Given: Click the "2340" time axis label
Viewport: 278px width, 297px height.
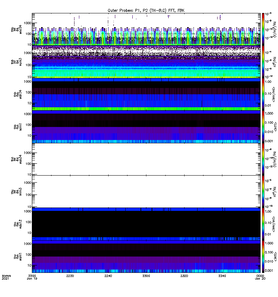Looking at the screenshot, I should (x=222, y=276).
